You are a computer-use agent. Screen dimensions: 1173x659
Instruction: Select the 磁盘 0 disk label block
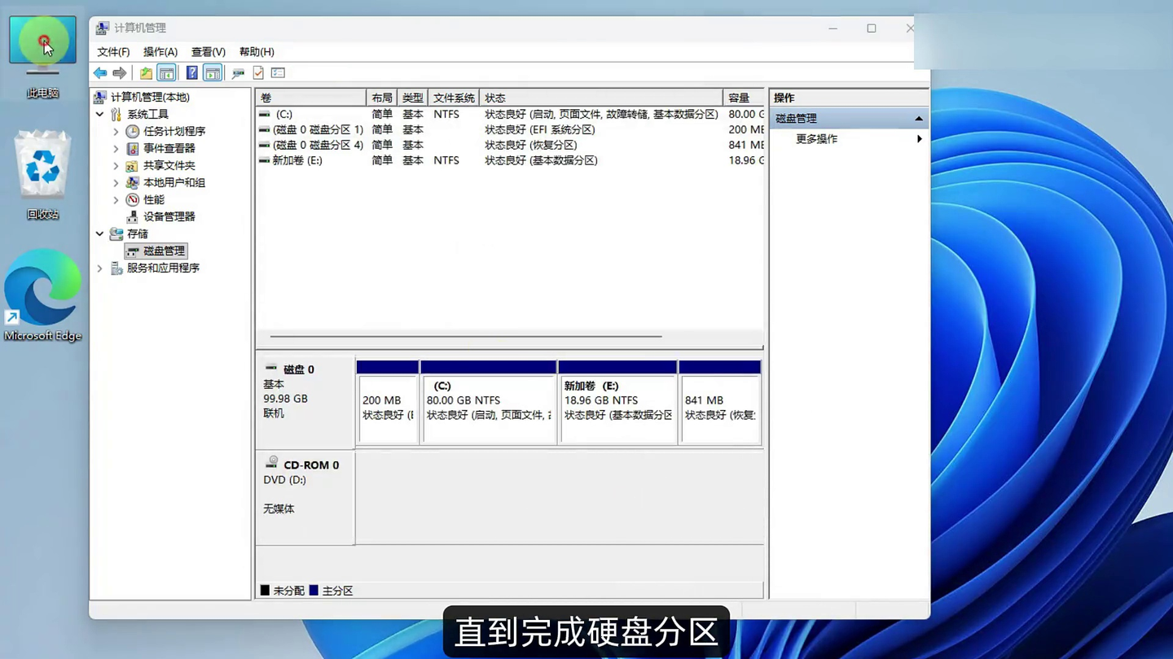click(305, 402)
